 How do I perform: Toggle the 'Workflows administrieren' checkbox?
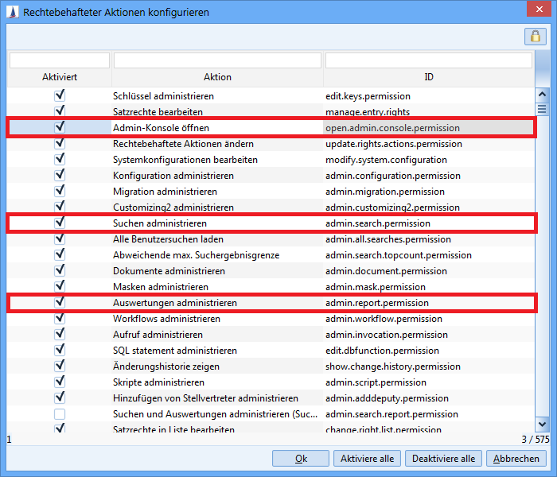[60, 318]
